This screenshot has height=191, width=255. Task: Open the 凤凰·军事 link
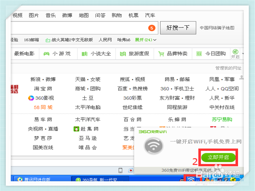(222, 79)
